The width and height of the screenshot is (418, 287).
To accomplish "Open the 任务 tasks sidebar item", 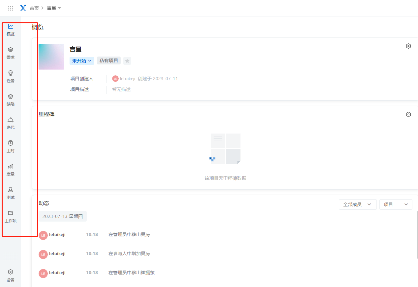I will click(11, 76).
